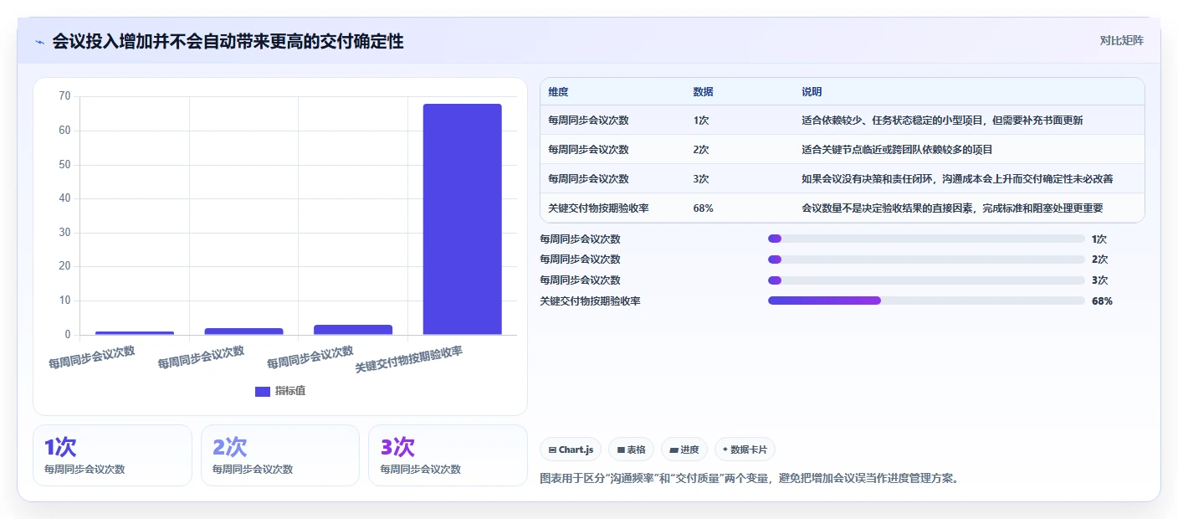
Task: Click the Chart.js chip
Action: tap(571, 450)
